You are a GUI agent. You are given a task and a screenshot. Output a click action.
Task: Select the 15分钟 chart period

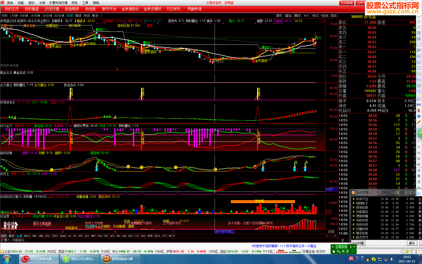tap(35, 16)
